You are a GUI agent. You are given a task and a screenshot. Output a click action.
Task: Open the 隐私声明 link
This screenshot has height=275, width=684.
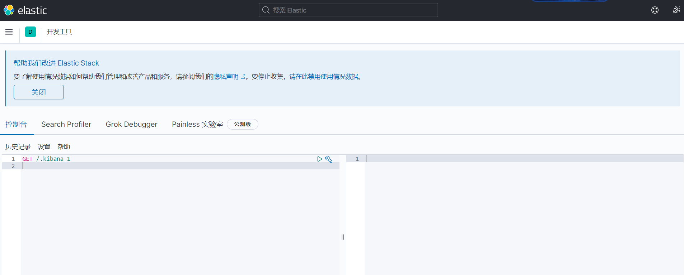226,77
